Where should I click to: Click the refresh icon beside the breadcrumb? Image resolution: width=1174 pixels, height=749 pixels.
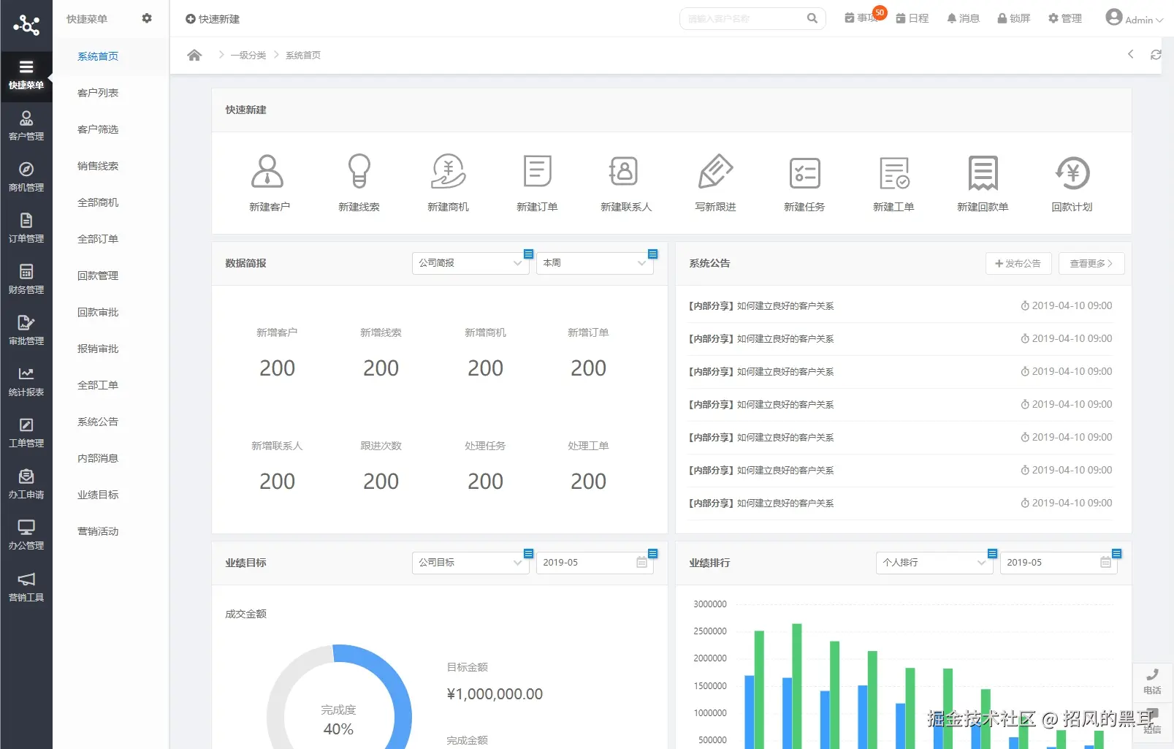coord(1156,55)
